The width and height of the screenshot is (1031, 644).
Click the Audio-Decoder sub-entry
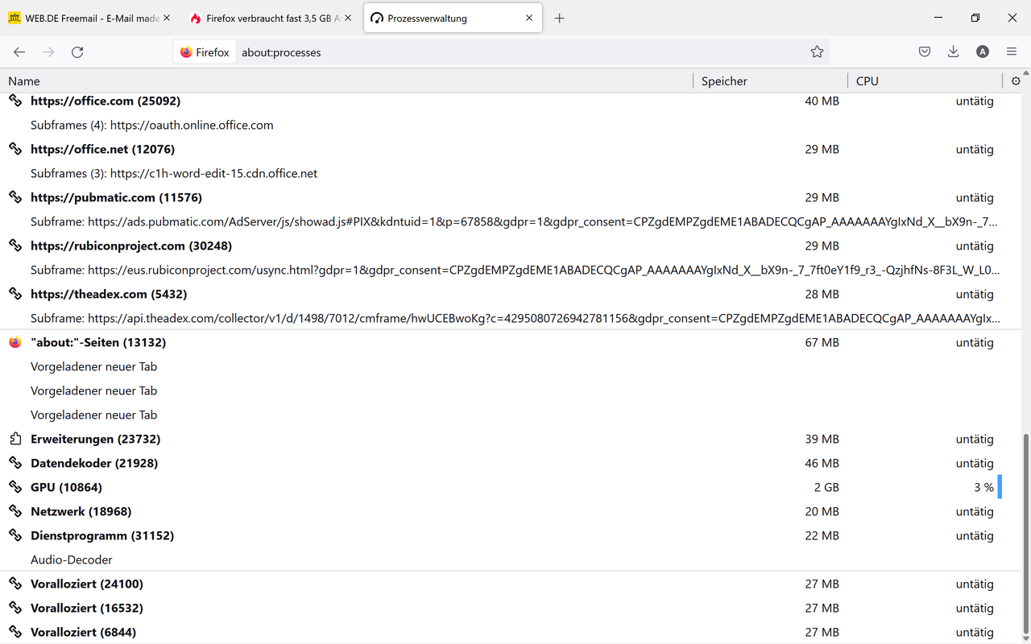(72, 559)
